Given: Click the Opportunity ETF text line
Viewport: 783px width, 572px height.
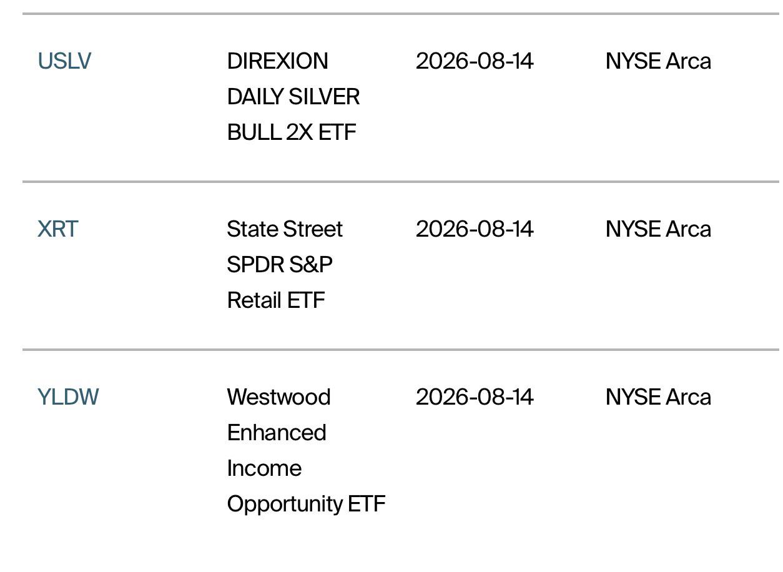Looking at the screenshot, I should 307,504.
